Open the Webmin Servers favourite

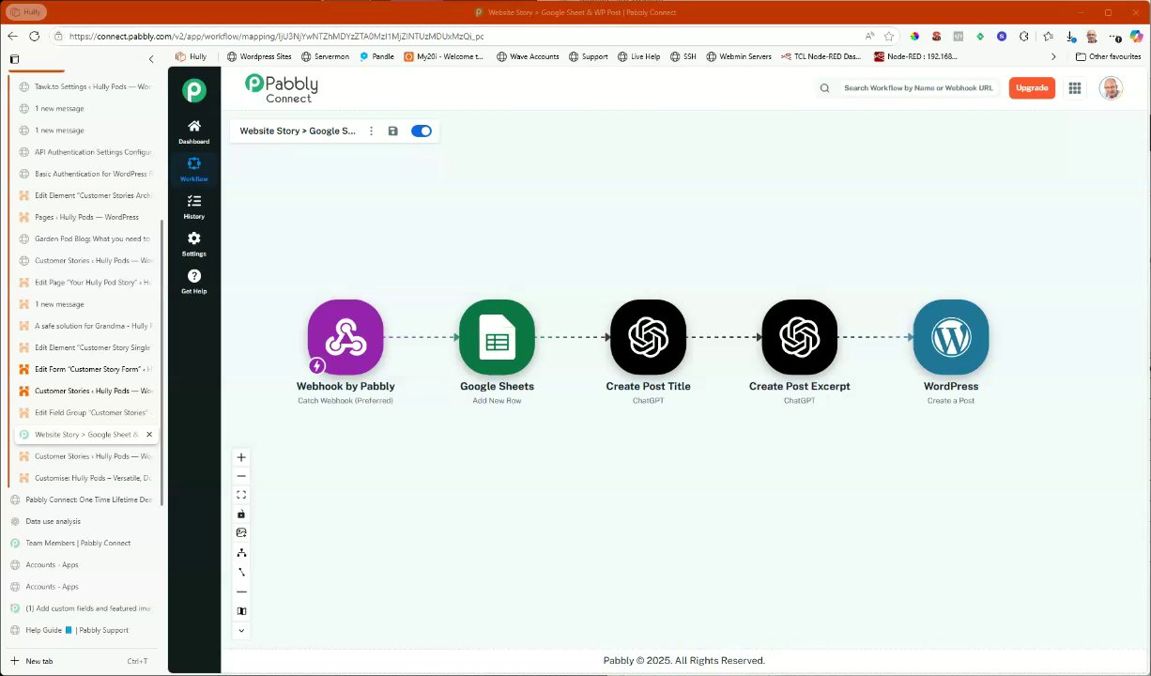738,56
